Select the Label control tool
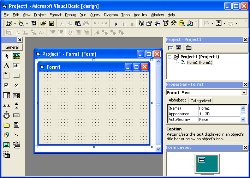The height and width of the screenshot is (178, 250). [x=7, y=66]
